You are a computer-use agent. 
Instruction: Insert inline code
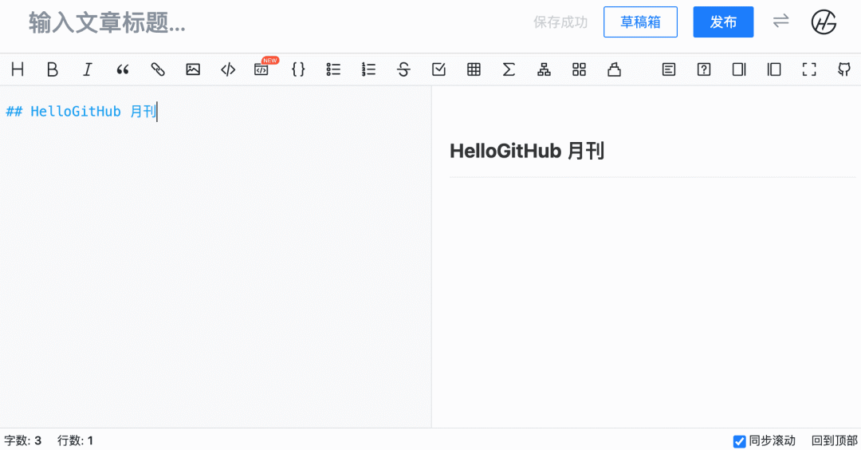pyautogui.click(x=228, y=69)
